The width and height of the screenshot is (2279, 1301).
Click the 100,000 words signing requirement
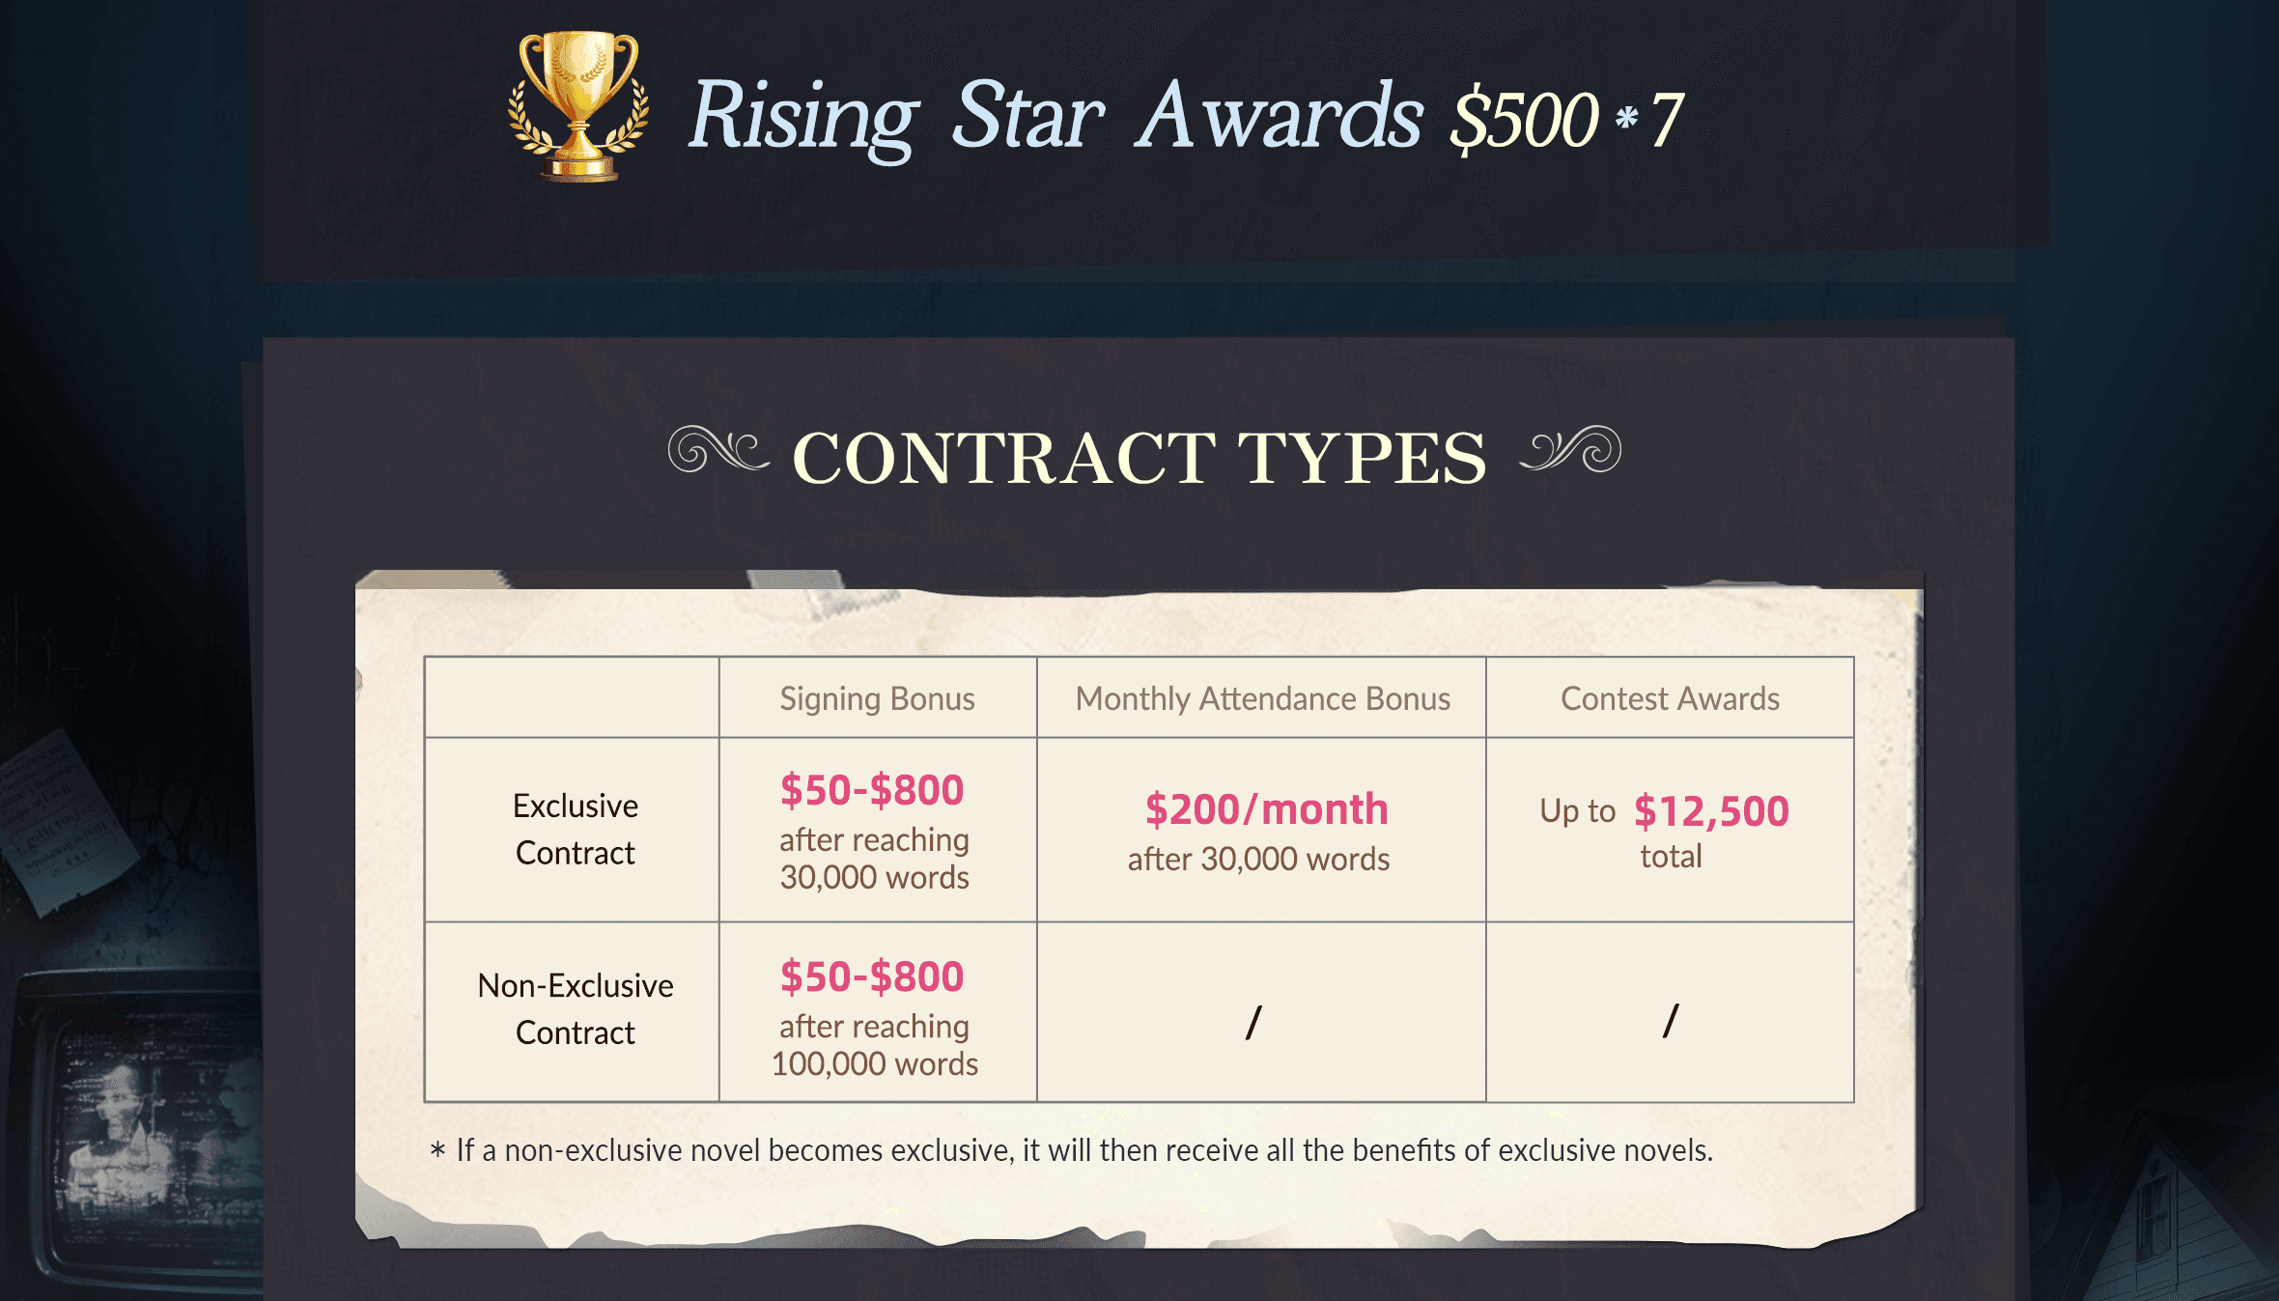pos(874,1063)
